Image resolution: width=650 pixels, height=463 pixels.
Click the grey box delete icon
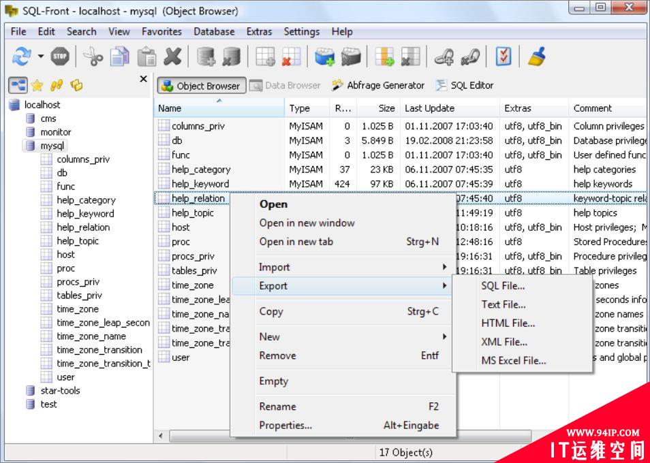(x=351, y=57)
